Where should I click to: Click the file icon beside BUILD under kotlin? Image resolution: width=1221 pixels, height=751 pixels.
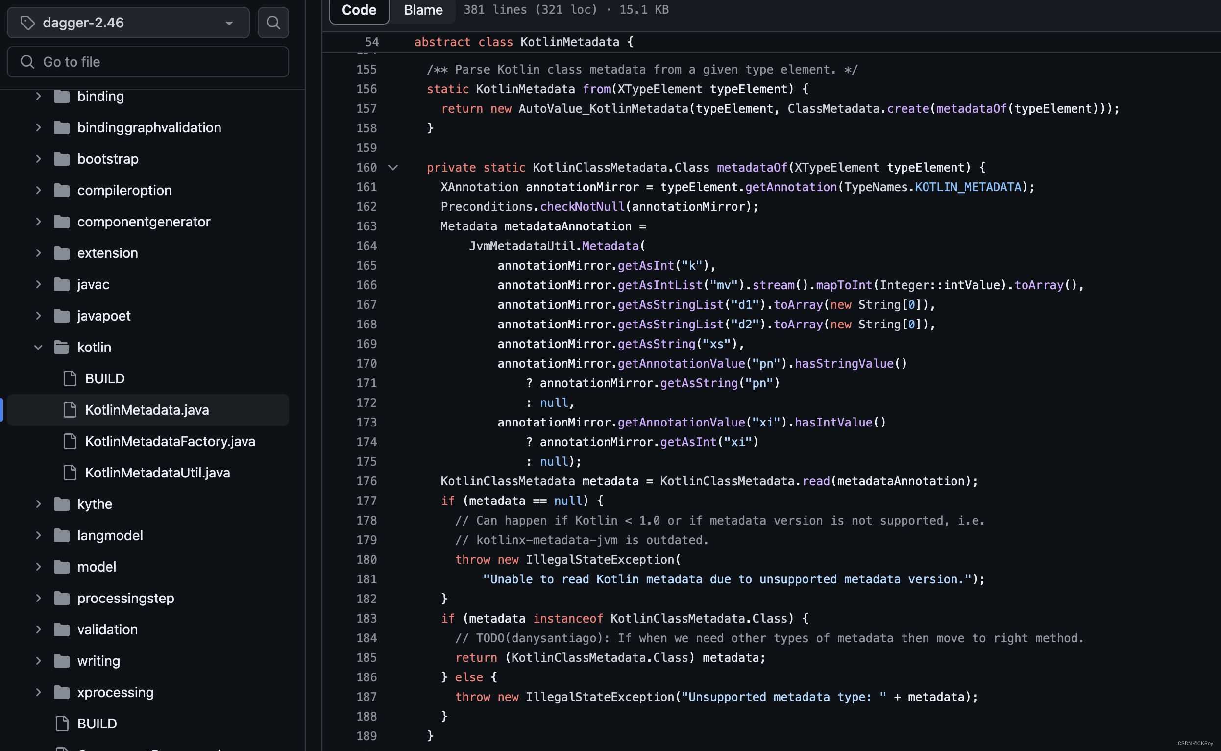(x=70, y=378)
